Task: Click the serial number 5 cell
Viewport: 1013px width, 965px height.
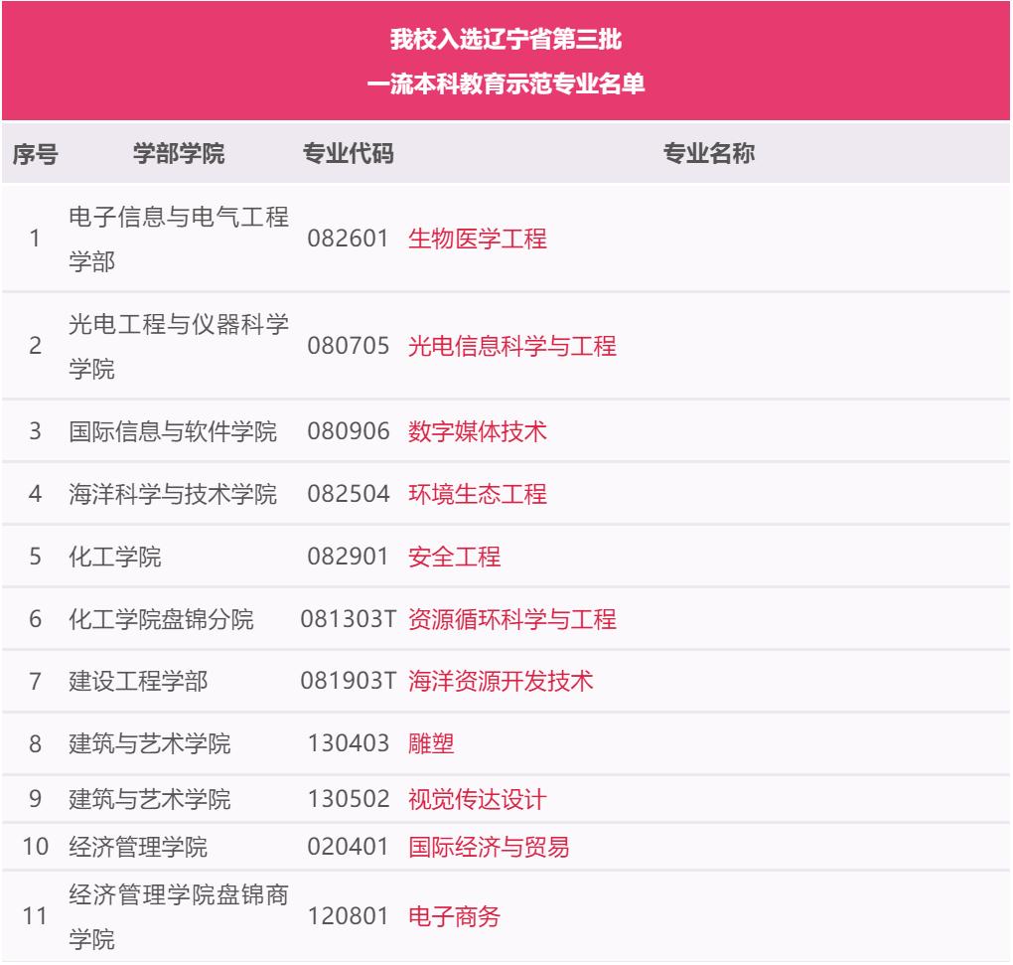Action: pyautogui.click(x=35, y=557)
